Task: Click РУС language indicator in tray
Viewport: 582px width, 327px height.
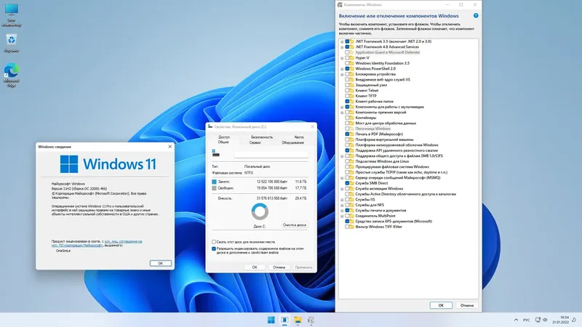Action: [x=526, y=320]
